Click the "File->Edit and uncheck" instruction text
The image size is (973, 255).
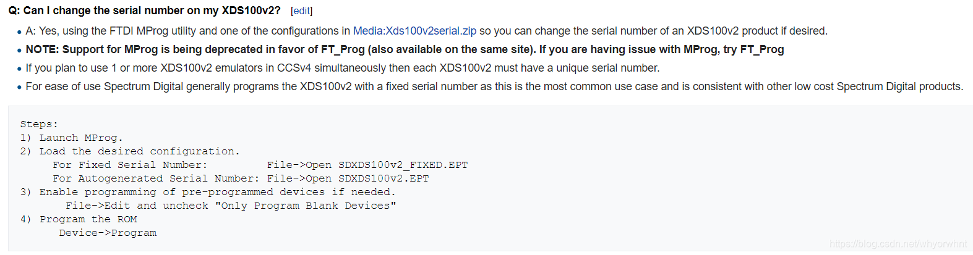tap(137, 206)
